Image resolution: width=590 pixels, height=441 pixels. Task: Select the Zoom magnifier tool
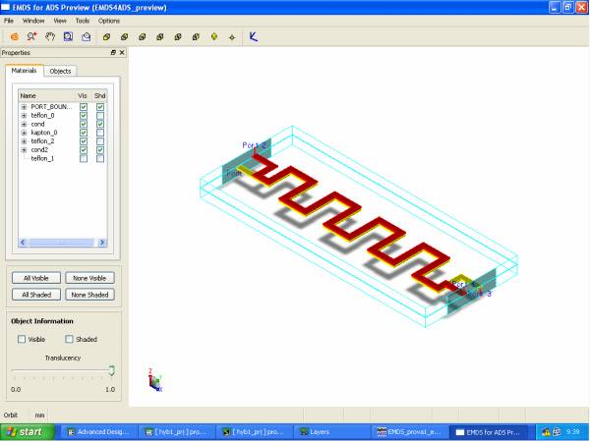tap(32, 36)
